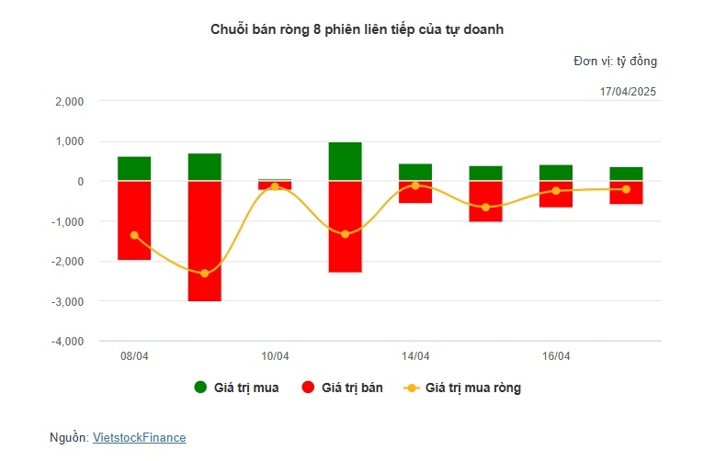Click the Giá trị mua legend label
This screenshot has height=461, width=703.
click(x=246, y=388)
